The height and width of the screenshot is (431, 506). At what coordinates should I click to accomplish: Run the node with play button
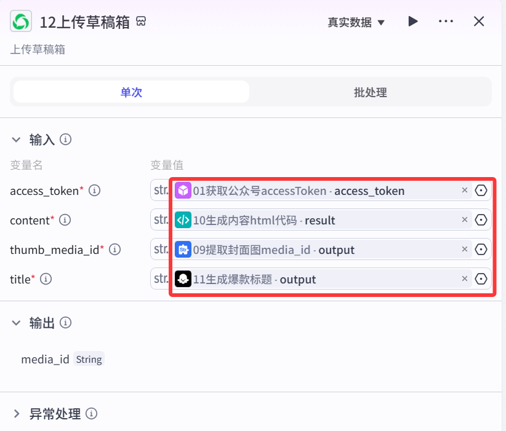(412, 22)
